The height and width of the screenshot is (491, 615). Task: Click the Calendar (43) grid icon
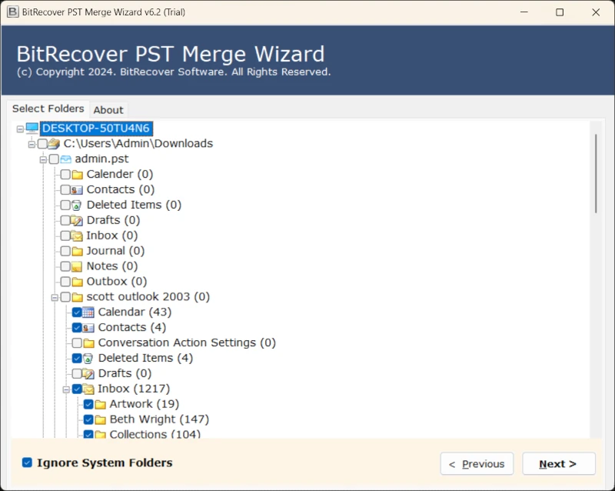click(x=88, y=312)
